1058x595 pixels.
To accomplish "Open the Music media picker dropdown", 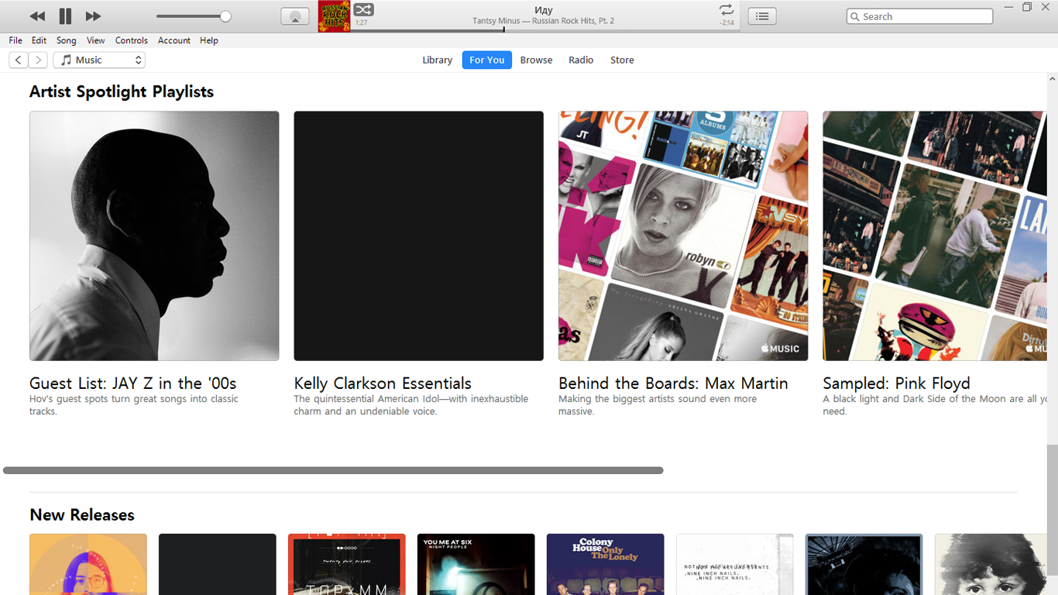I will [99, 60].
